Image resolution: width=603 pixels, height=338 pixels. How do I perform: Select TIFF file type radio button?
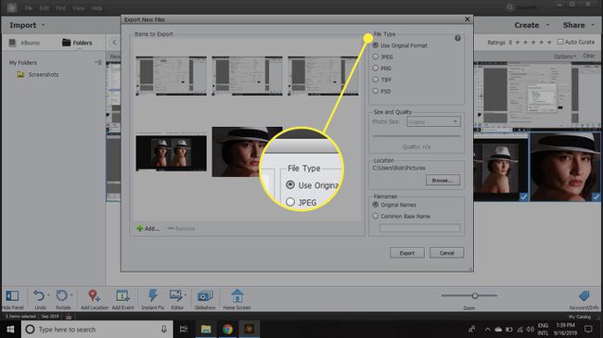coord(376,80)
